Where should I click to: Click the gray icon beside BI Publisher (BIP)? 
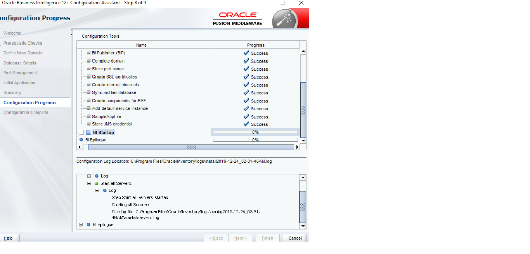[x=88, y=53]
